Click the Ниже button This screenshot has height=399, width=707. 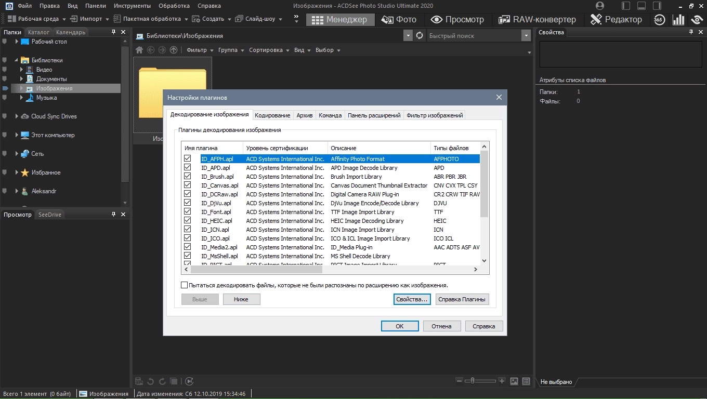point(241,299)
